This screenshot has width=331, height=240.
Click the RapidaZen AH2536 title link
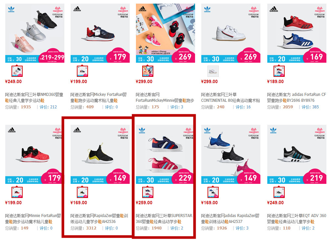pyautogui.click(x=99, y=219)
